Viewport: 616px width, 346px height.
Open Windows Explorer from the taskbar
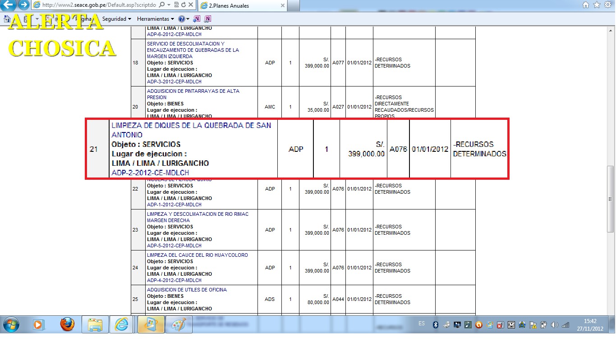tap(95, 324)
